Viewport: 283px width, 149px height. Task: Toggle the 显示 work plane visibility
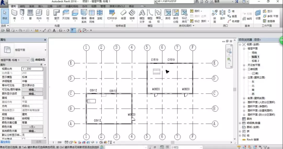point(268,11)
